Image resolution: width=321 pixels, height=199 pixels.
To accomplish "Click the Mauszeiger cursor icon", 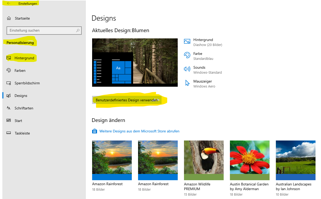I will pos(187,83).
